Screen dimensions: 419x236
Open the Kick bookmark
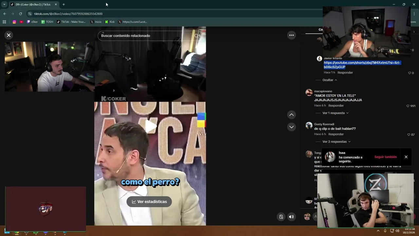pos(110,22)
